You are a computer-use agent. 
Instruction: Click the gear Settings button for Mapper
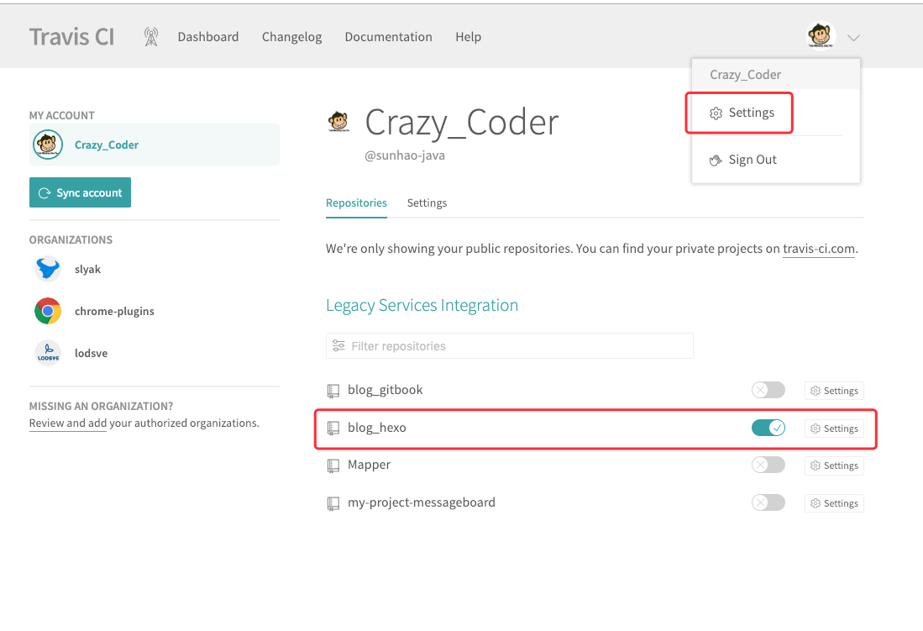tap(834, 465)
